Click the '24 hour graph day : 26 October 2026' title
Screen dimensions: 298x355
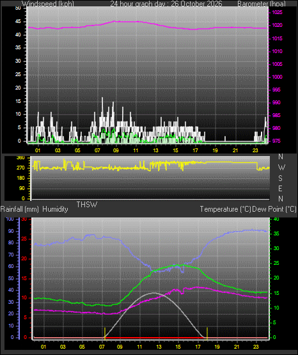[x=166, y=4]
